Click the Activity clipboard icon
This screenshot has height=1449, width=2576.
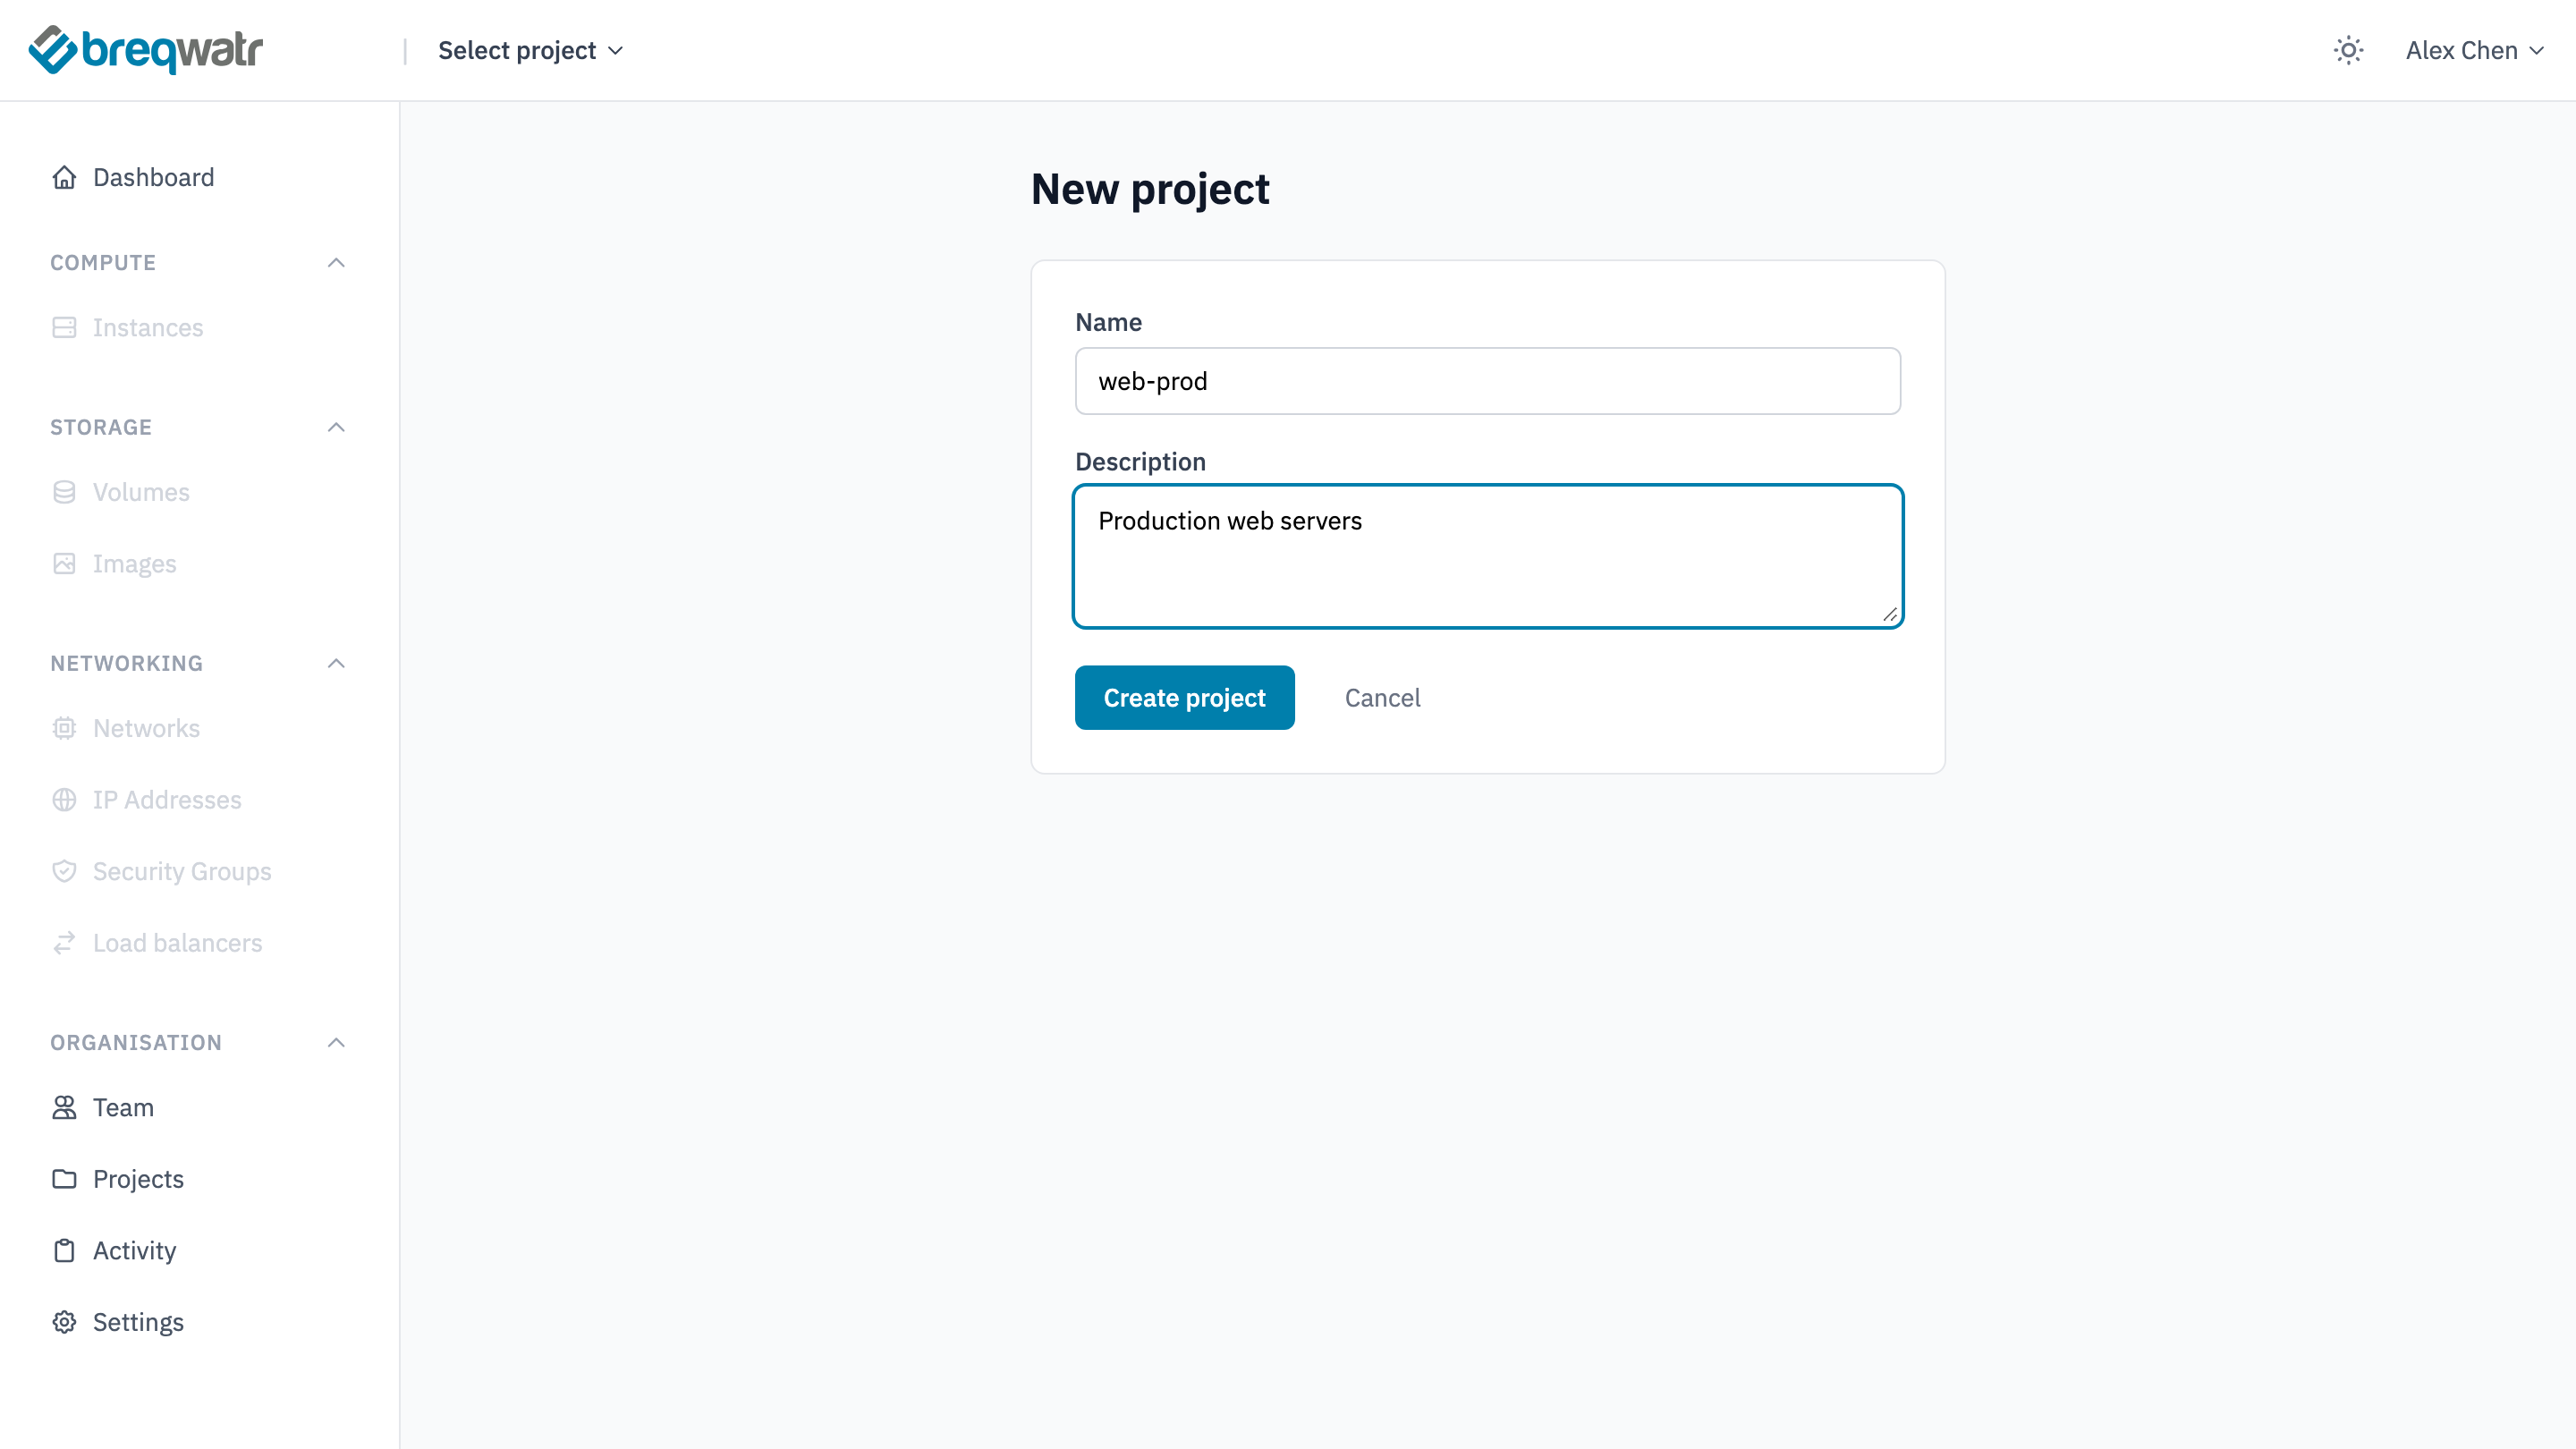(x=64, y=1250)
